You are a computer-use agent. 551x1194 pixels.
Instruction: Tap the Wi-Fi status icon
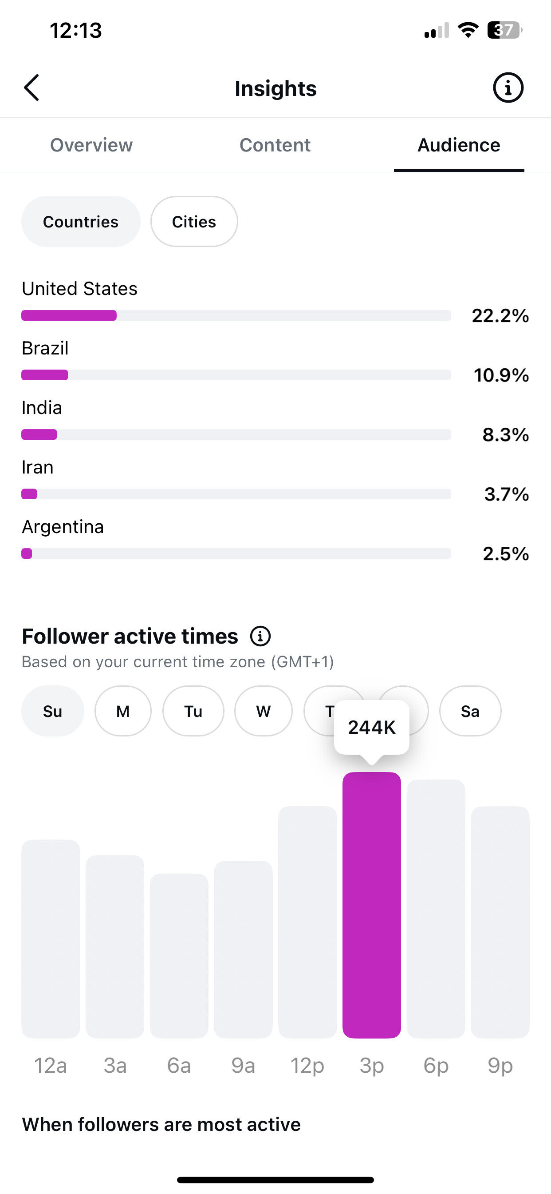tap(468, 30)
